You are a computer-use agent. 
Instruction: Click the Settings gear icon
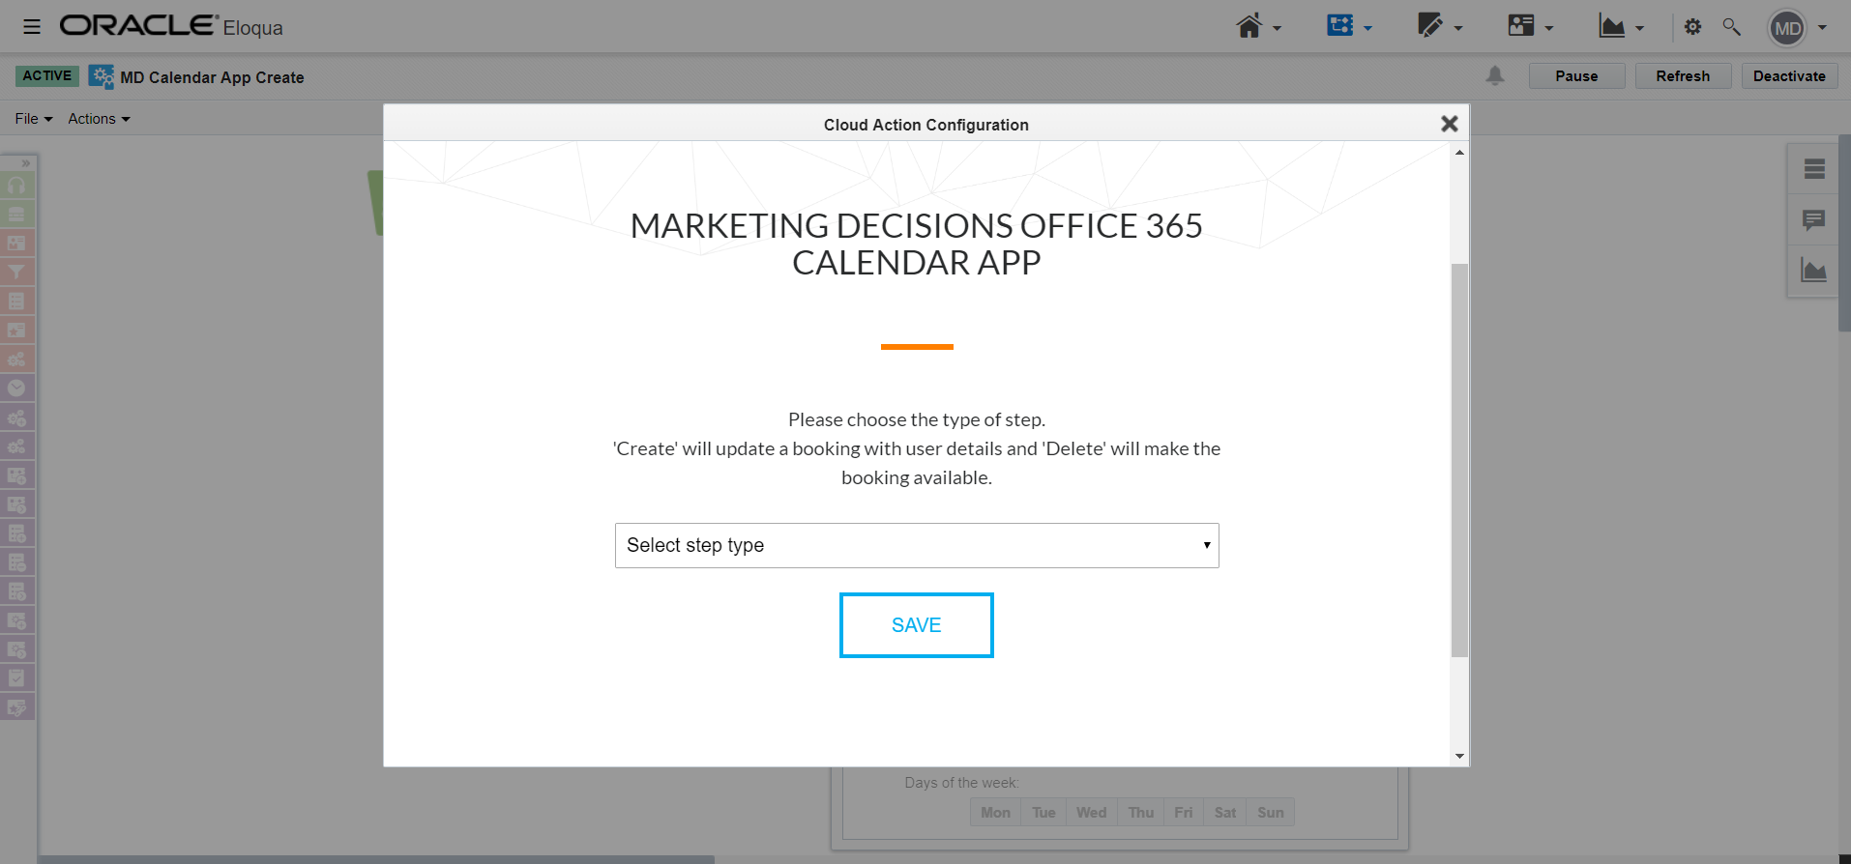pyautogui.click(x=1692, y=27)
